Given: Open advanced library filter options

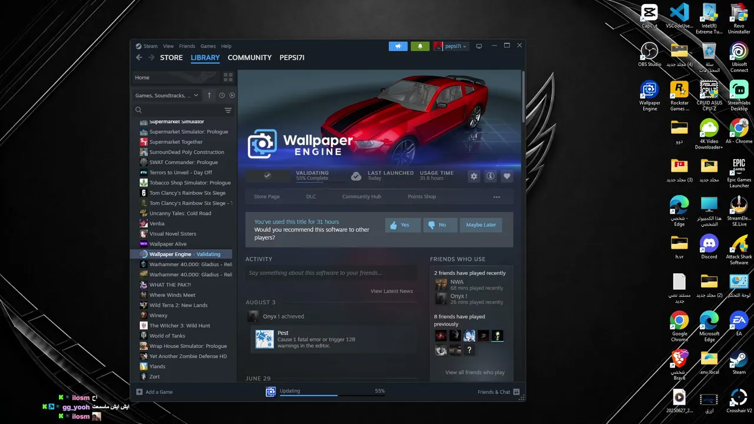Looking at the screenshot, I should pyautogui.click(x=228, y=110).
